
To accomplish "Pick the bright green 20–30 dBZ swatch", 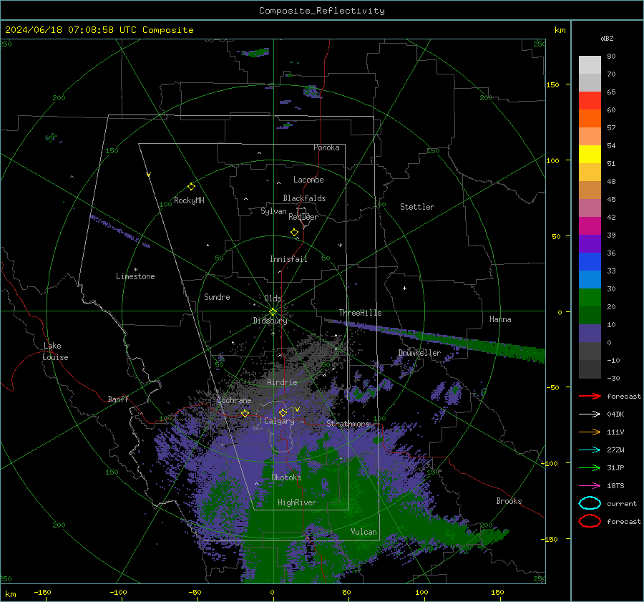I will 590,298.
